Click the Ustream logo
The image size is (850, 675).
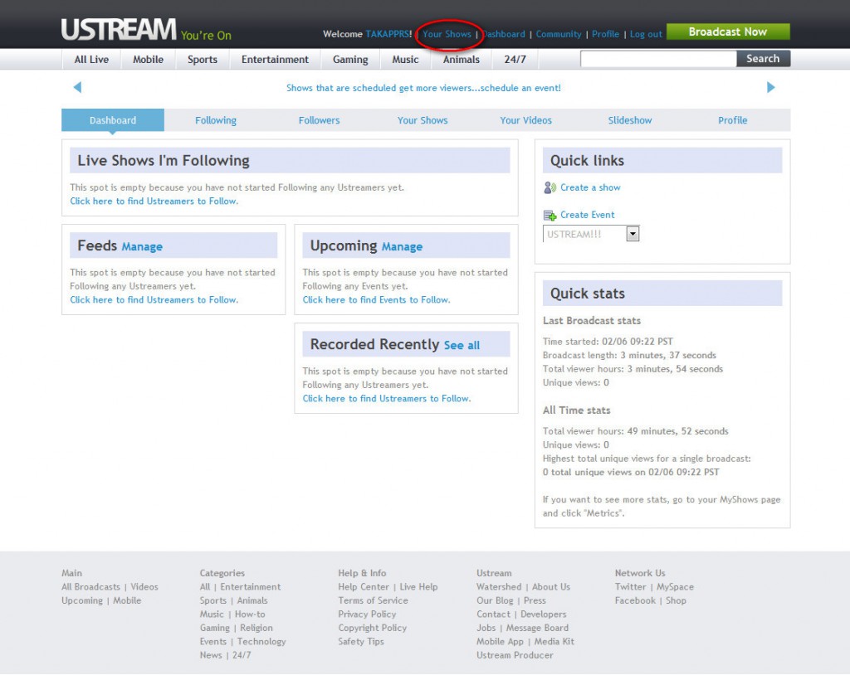119,31
